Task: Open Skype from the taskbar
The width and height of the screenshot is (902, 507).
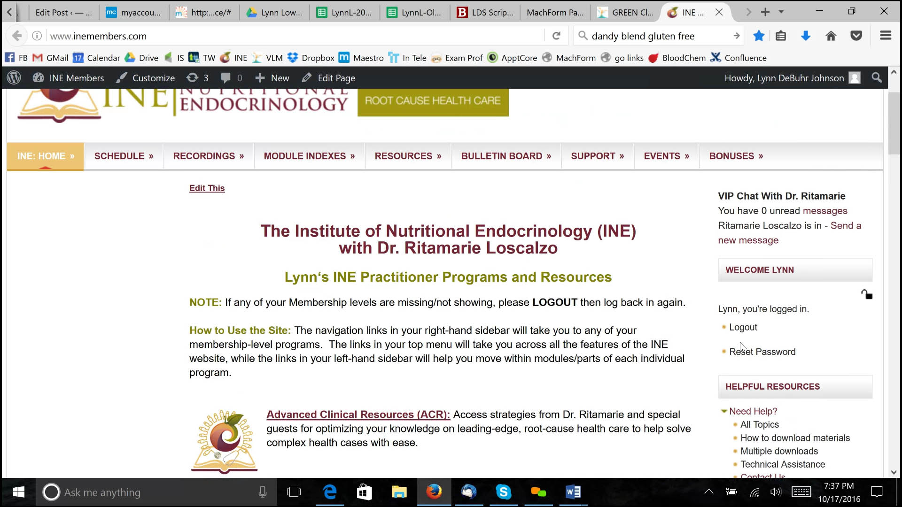Action: click(503, 492)
